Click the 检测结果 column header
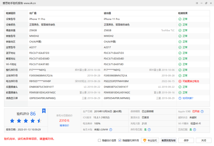This screenshot has width=214, height=146. tap(183, 13)
